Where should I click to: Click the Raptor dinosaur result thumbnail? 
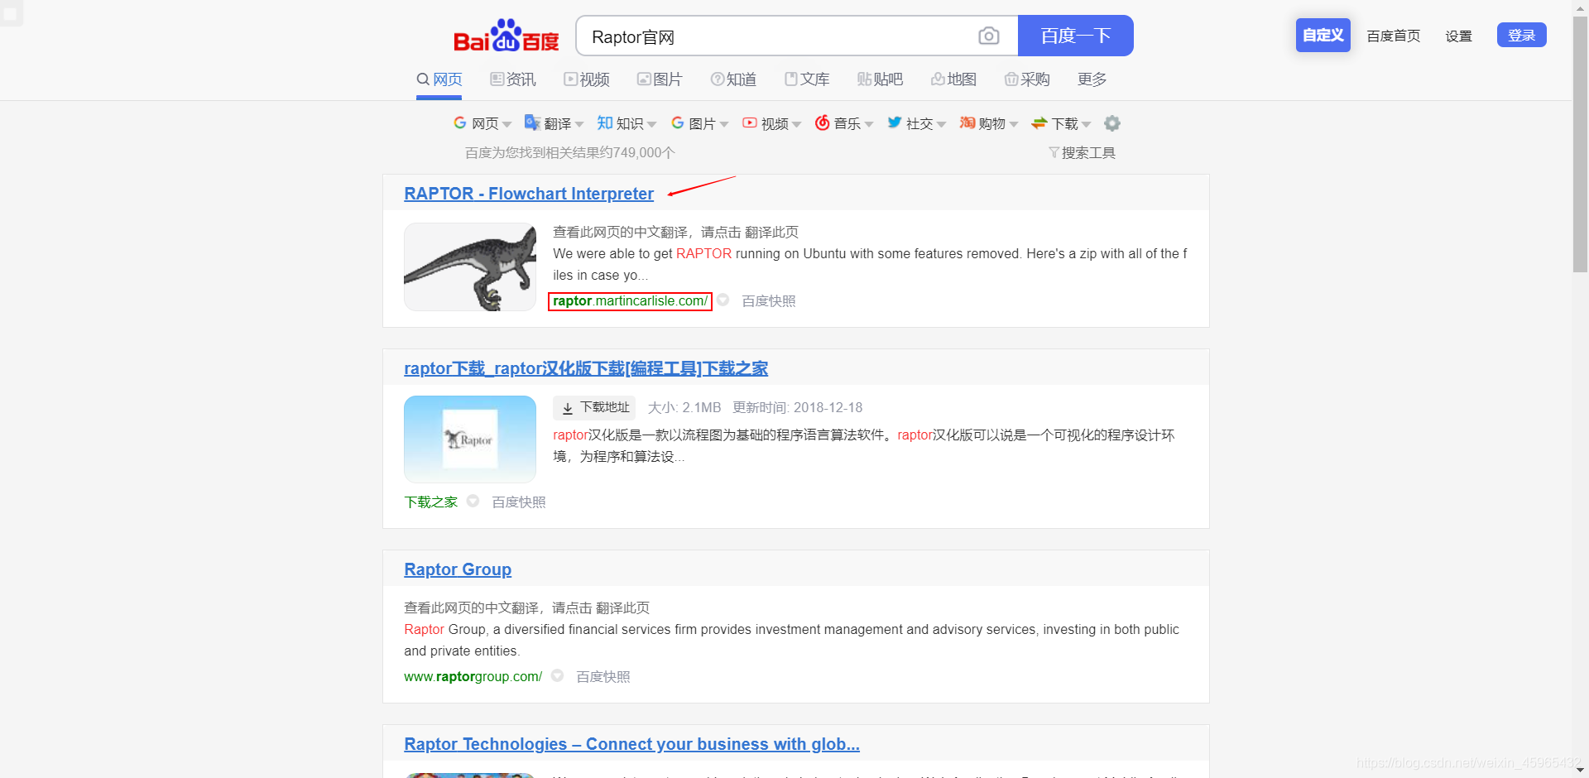pos(469,267)
